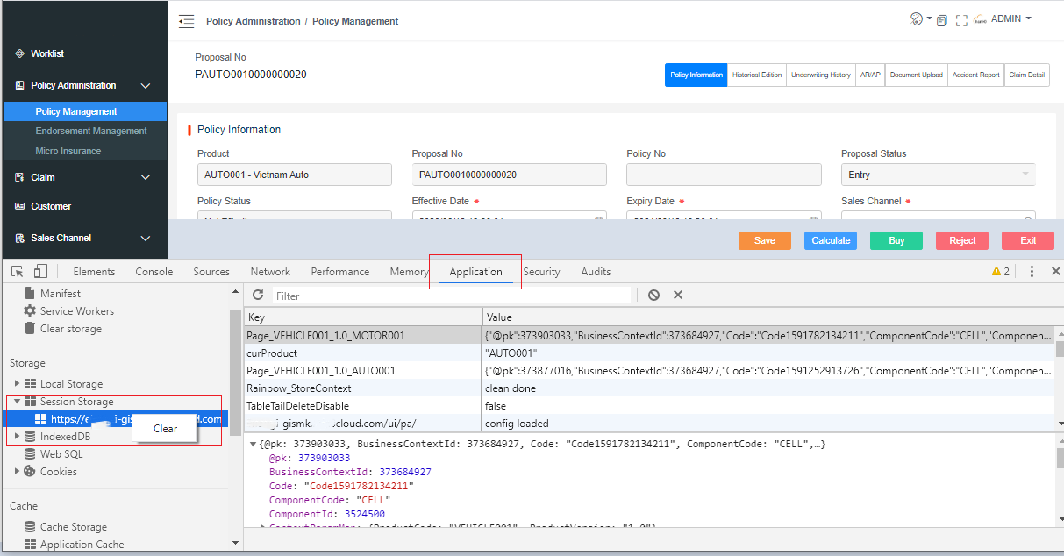Click the Reject button
Screen dimensions: 1064x556
962,240
